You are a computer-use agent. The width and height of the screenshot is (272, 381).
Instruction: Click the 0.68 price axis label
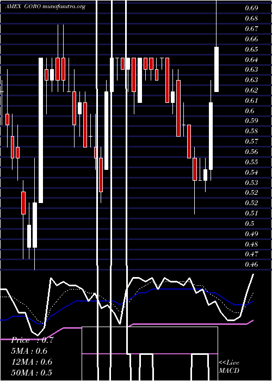[x=251, y=19]
